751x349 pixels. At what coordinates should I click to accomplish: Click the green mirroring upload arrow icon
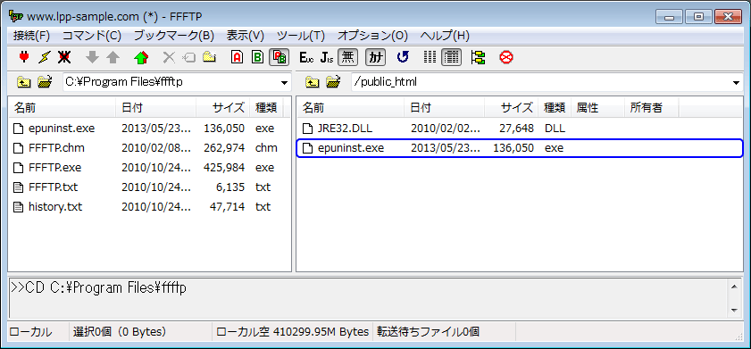141,58
